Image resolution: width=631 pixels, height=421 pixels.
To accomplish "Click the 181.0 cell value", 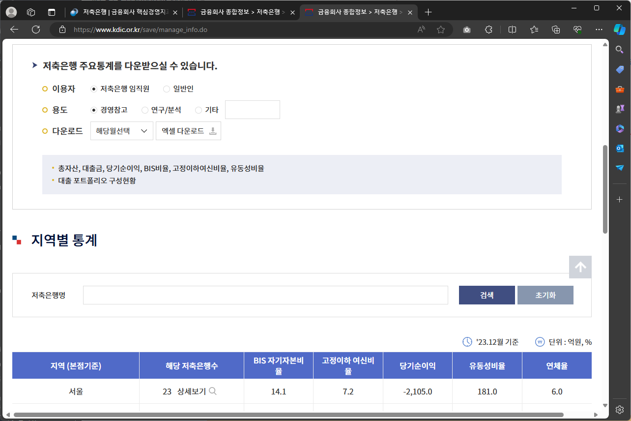I will pos(487,391).
